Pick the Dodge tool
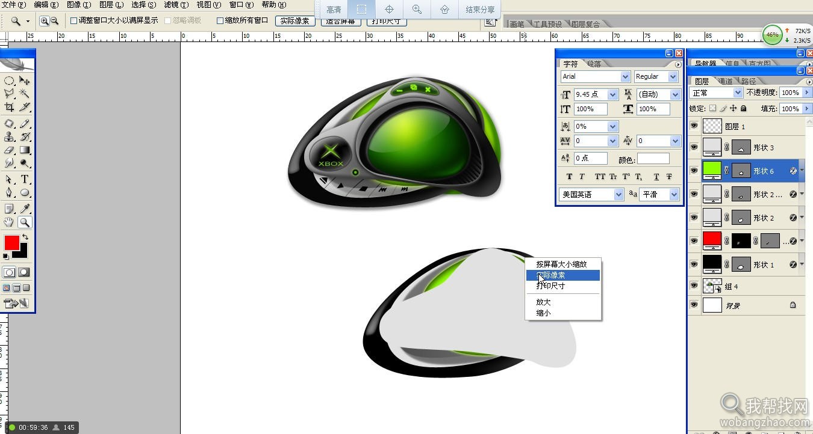This screenshot has height=434, width=813. coord(25,162)
